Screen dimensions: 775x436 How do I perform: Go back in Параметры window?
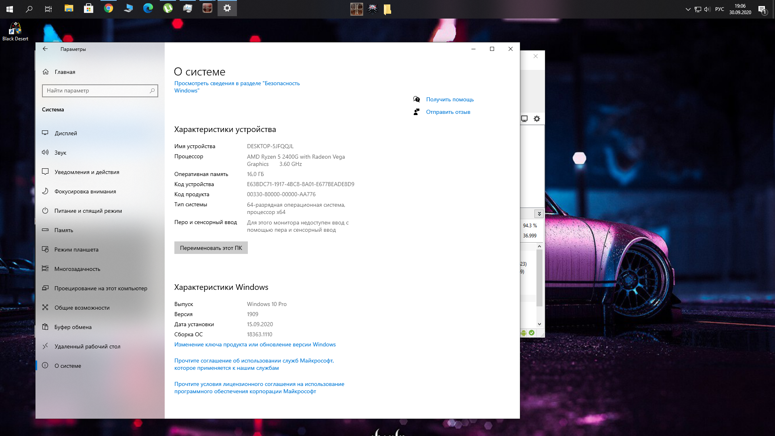coord(45,49)
